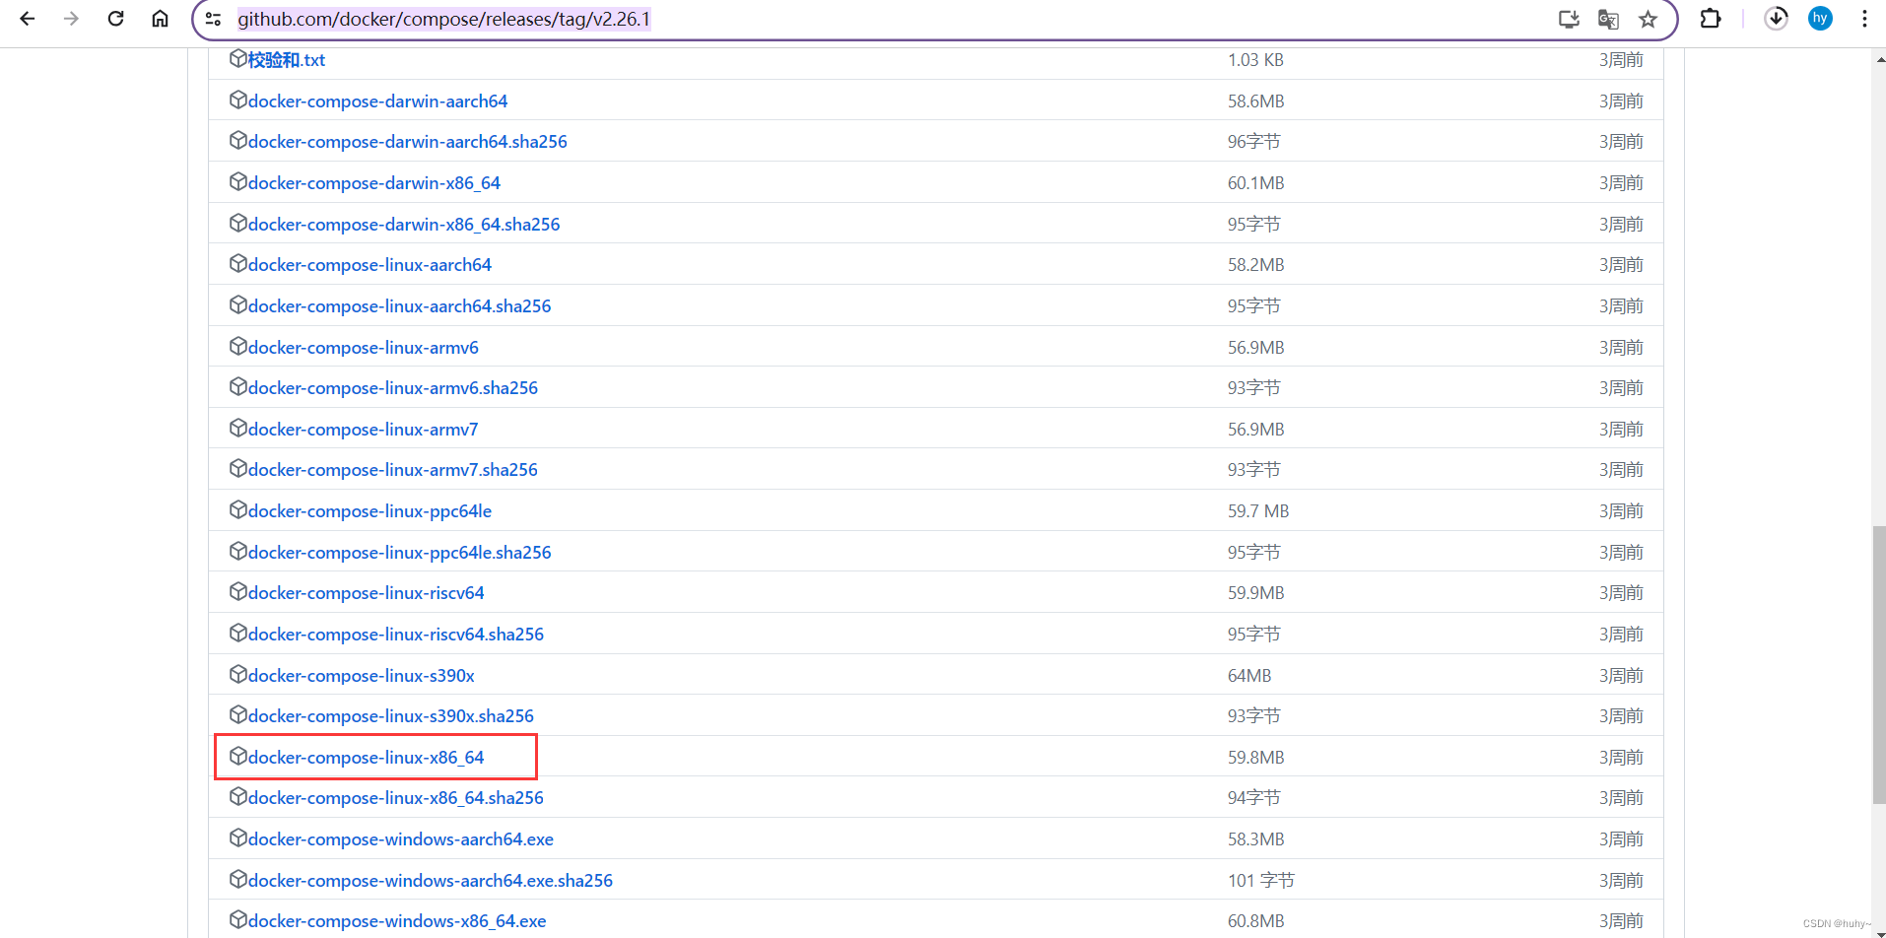Download docker-compose-linux-aarch64.sha256

399,306
